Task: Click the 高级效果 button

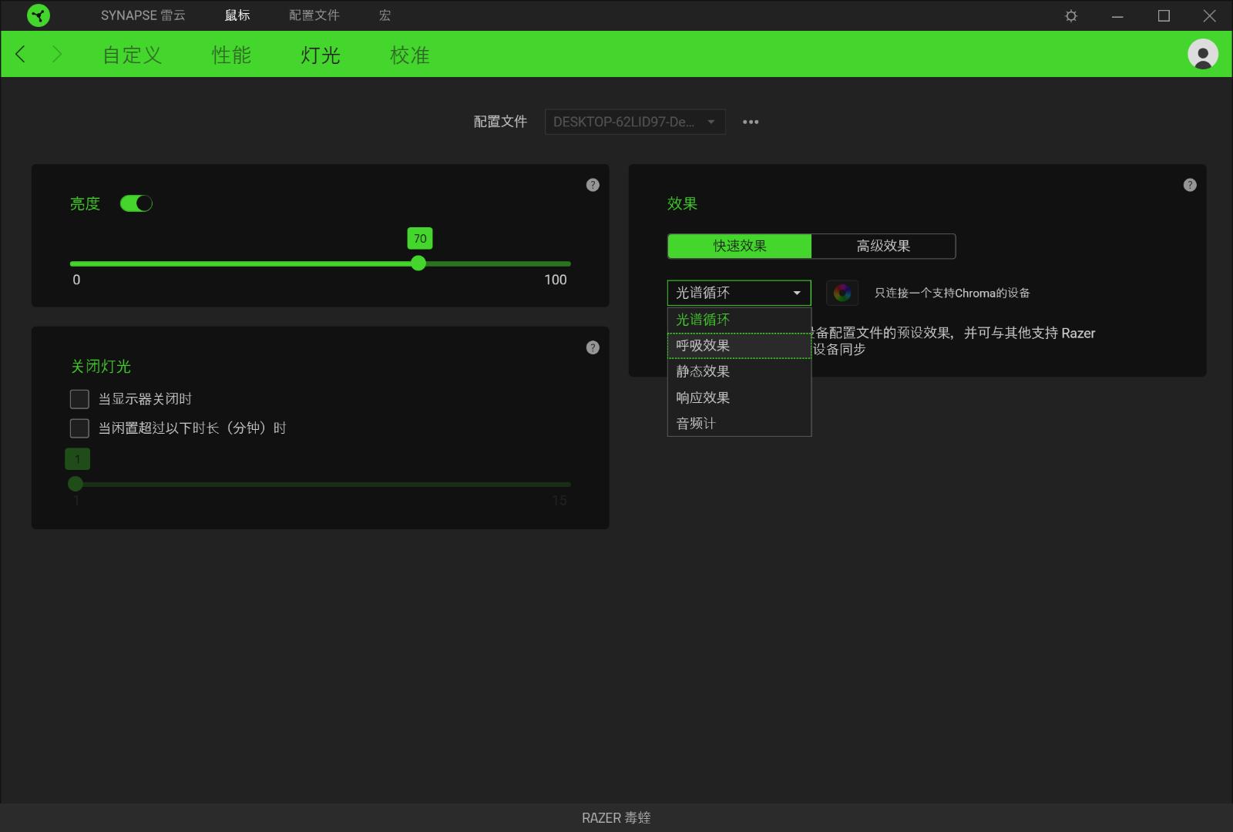Action: [x=883, y=247]
